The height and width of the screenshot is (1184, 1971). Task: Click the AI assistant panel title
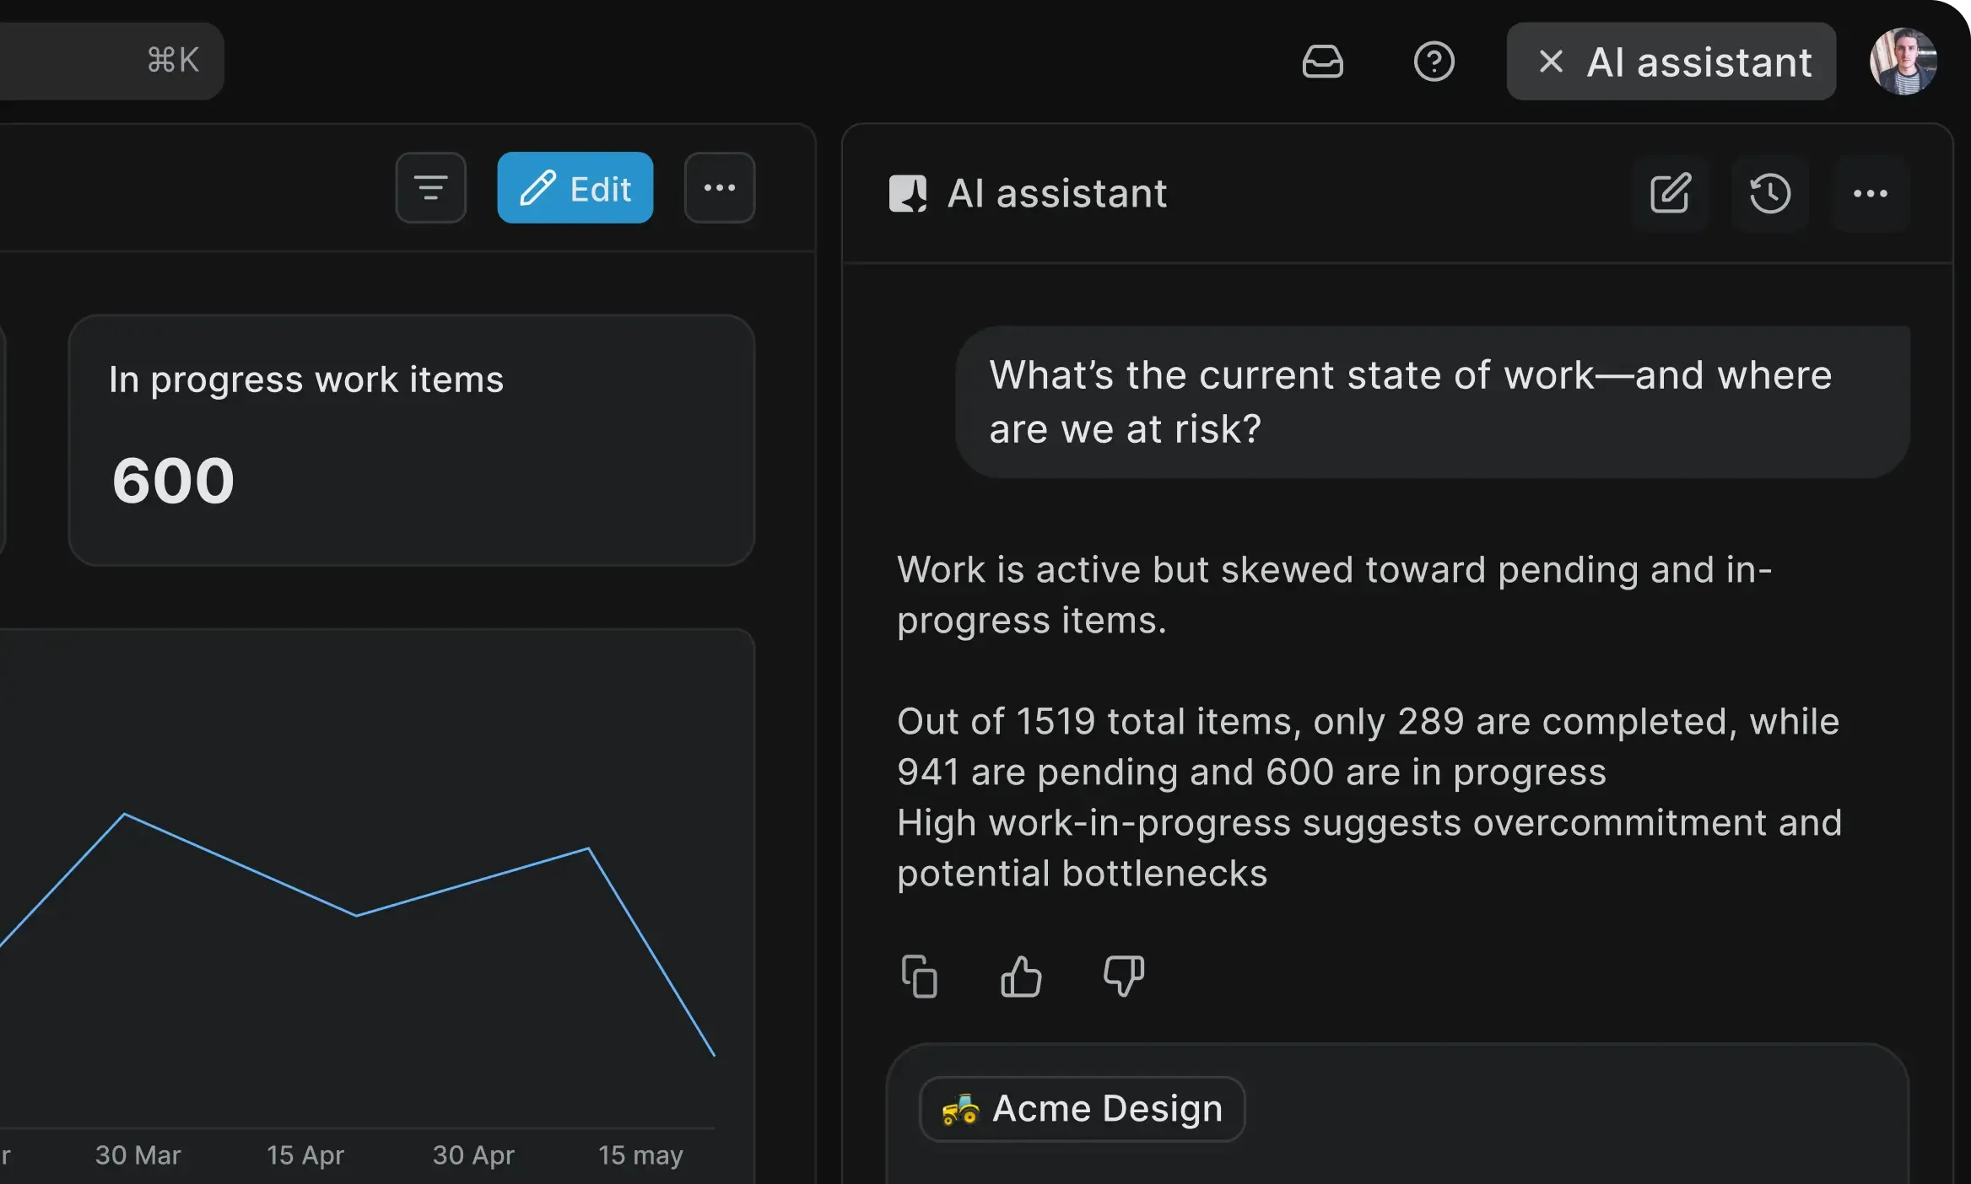tap(1057, 193)
